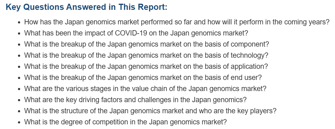Click the bullet dot before the first question
The image size is (335, 129).
pyautogui.click(x=20, y=22)
